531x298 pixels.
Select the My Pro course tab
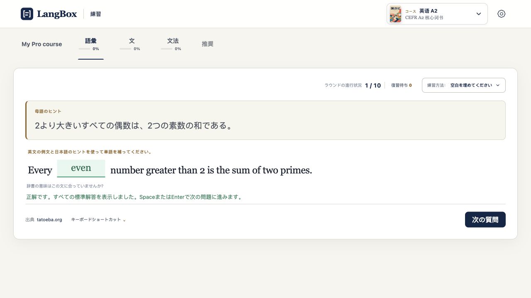42,44
